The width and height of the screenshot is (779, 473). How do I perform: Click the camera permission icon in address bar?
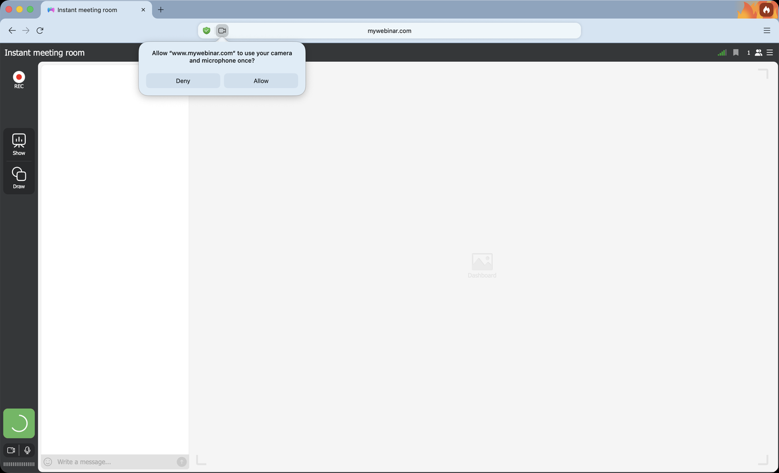click(222, 30)
